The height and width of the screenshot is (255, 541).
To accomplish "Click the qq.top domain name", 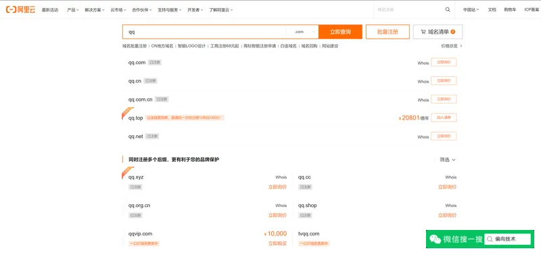I will tap(136, 118).
